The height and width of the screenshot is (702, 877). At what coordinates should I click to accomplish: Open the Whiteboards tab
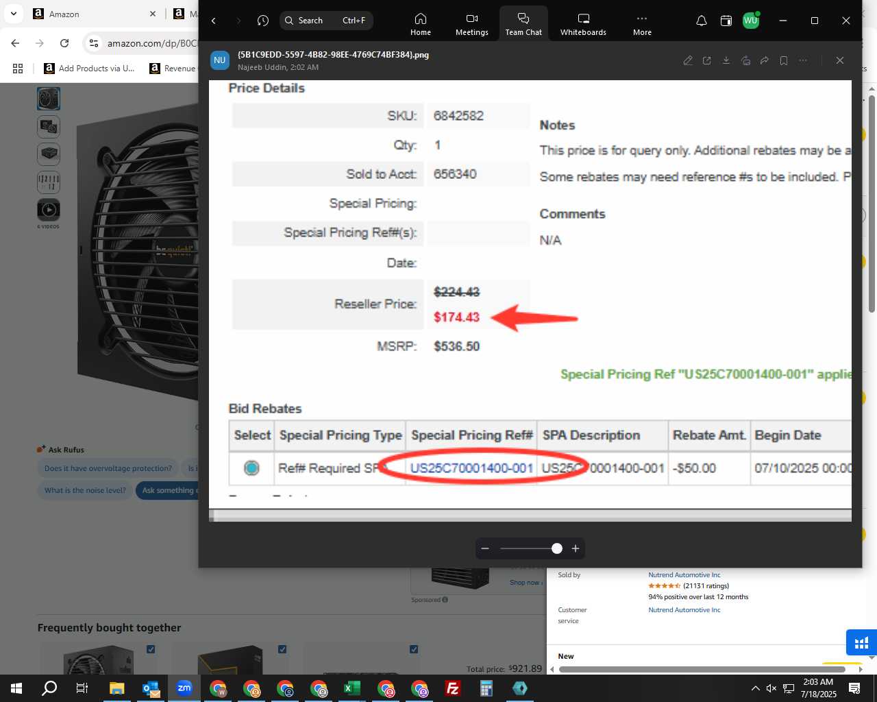click(583, 24)
